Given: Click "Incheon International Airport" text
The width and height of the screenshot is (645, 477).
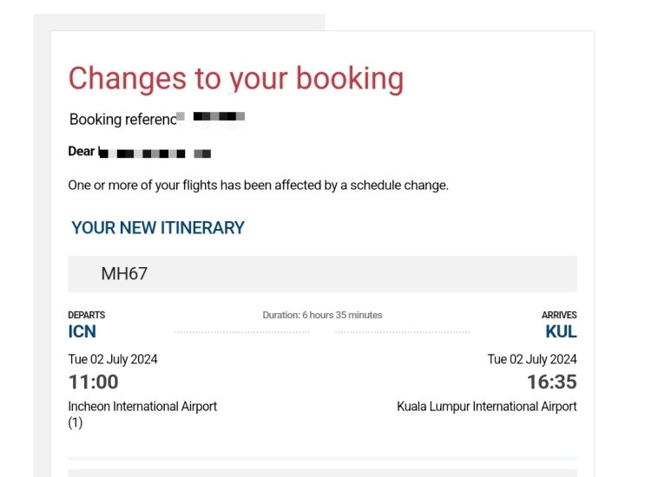Looking at the screenshot, I should click(x=142, y=406).
